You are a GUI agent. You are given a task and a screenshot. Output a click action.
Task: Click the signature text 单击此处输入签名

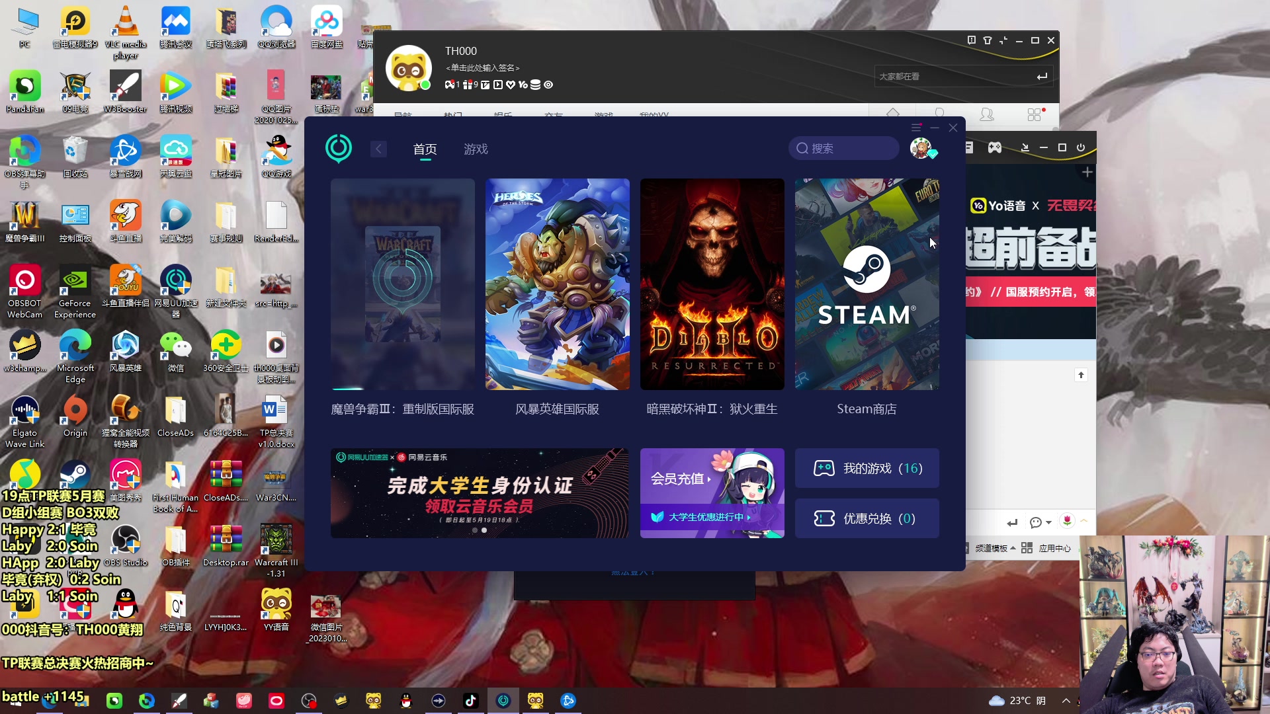click(483, 68)
